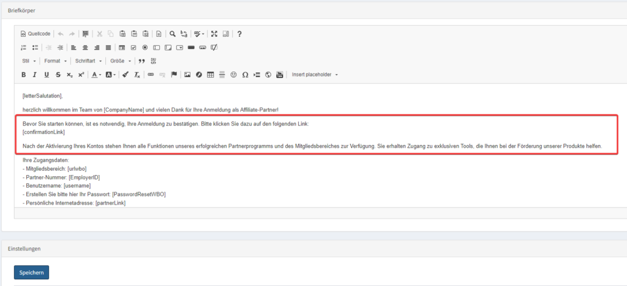Open the Find (magnifier) tool

click(173, 34)
